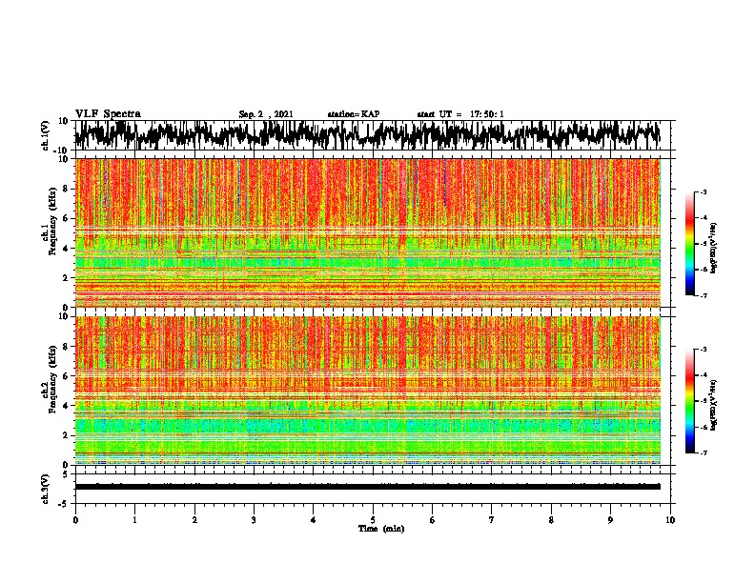Click the time axis tick label "5"
755x583 pixels.
tap(373, 520)
